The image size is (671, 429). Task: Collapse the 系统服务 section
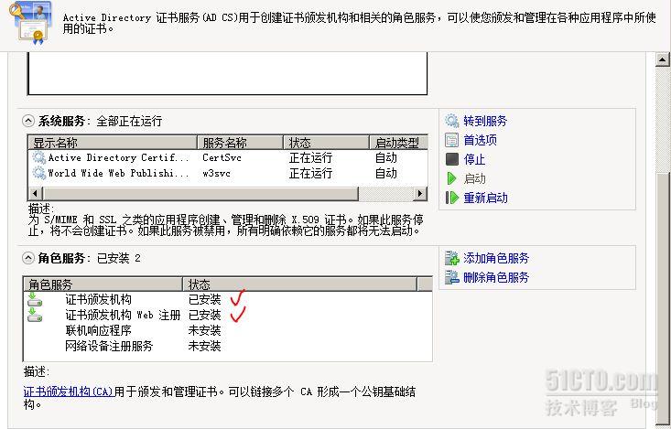(27, 121)
